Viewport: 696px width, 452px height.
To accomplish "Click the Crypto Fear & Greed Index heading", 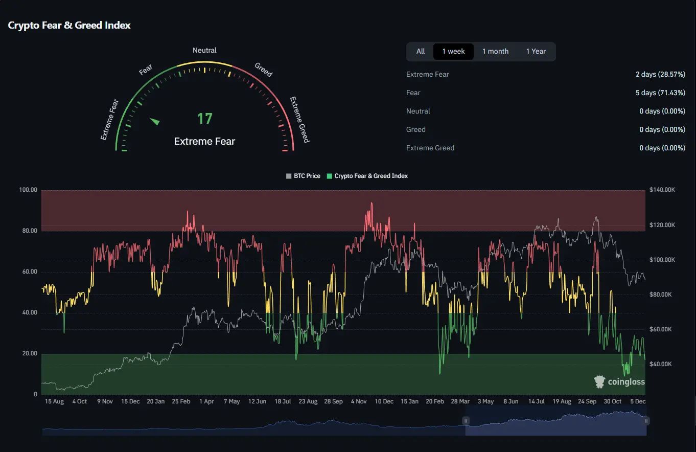I will tap(69, 25).
